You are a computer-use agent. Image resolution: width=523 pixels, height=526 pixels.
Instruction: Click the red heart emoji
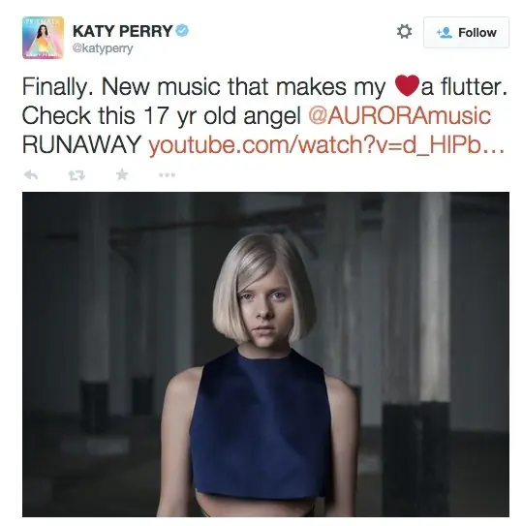[x=407, y=85]
